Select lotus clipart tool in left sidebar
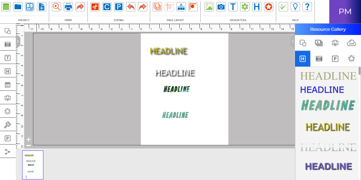361x180 pixels. (8, 98)
